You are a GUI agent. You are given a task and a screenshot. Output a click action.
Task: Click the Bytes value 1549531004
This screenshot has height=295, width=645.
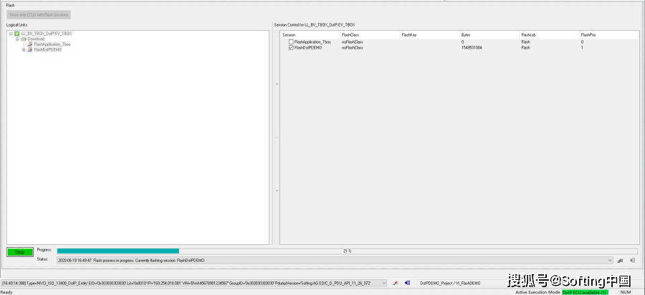pyautogui.click(x=472, y=48)
